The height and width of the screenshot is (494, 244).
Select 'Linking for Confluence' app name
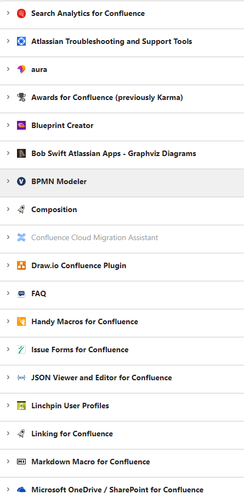click(72, 434)
